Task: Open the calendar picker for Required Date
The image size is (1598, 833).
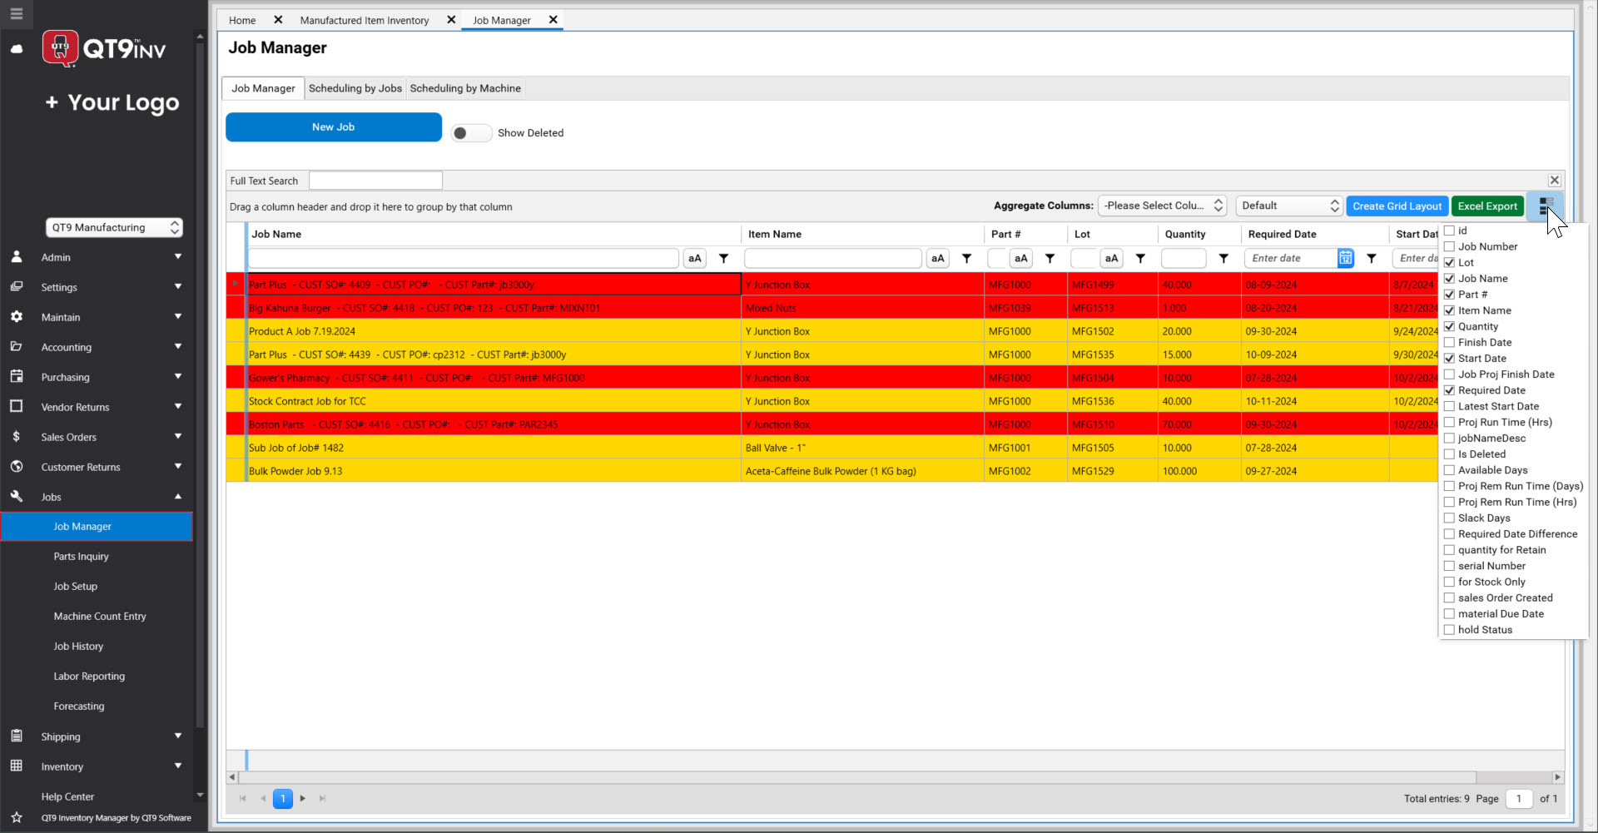Action: [x=1346, y=258]
